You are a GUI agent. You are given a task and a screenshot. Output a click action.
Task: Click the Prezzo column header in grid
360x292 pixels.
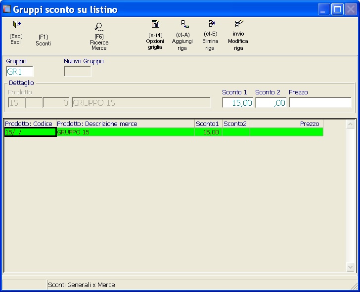pyautogui.click(x=286, y=124)
